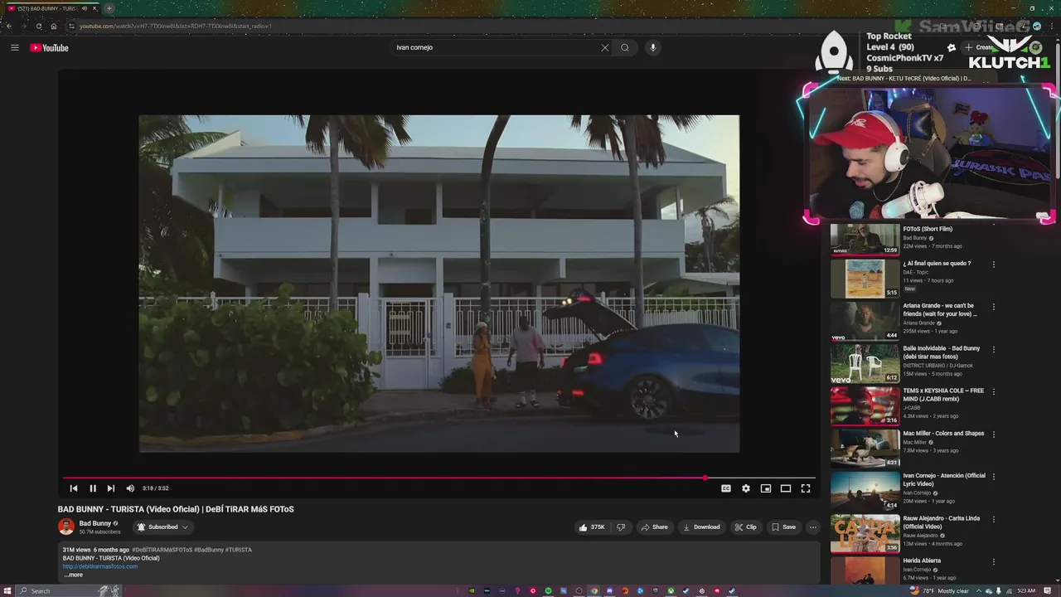The width and height of the screenshot is (1061, 597).
Task: Toggle theater mode on the player
Action: click(786, 488)
